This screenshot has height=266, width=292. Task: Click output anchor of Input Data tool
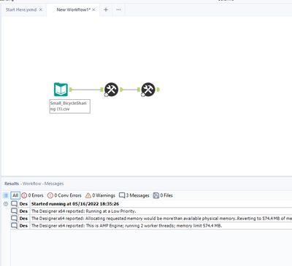tap(71, 90)
